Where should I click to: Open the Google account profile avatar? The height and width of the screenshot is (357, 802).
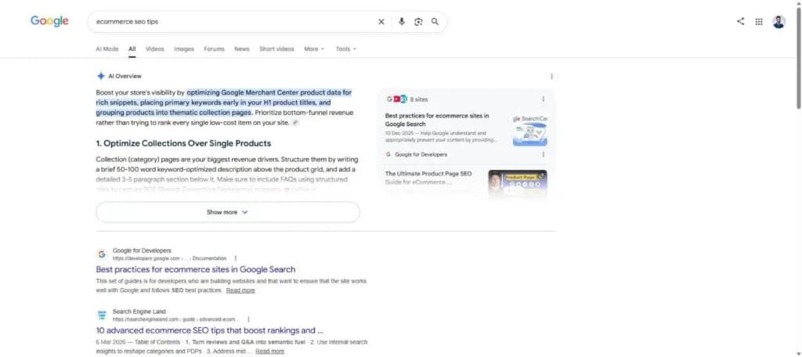coord(779,21)
